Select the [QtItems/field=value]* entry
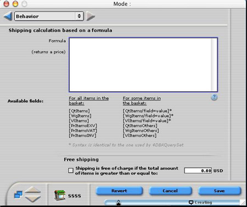The image size is (247, 207). 147,111
